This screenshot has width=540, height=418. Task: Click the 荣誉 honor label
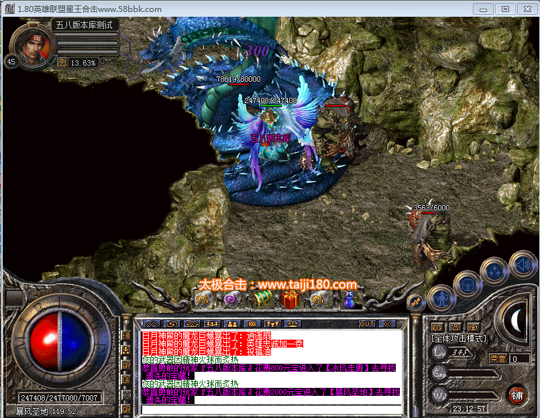point(498,359)
